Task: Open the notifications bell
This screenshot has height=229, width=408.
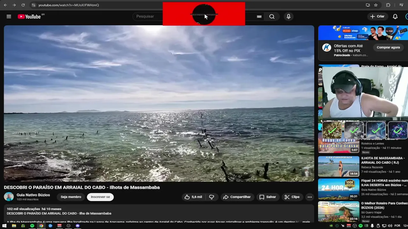Action: [395, 17]
